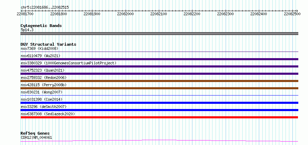Viewport: 308px width, 145px height.
Task: Click the gray 5p14.3 cytoband bar
Action: [x=159, y=34]
